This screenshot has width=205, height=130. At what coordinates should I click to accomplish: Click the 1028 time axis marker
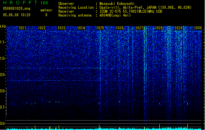tap(159, 28)
